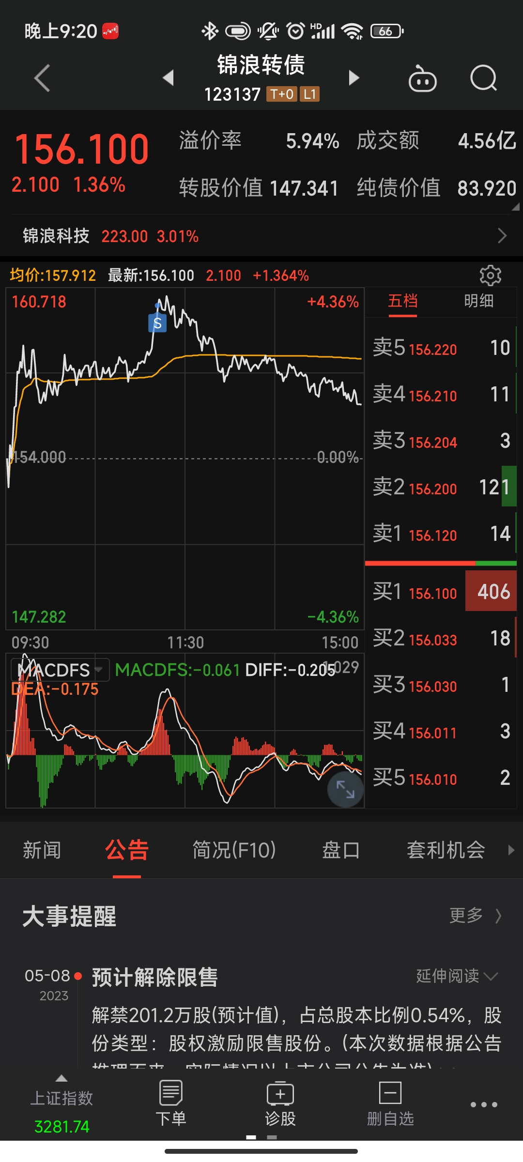Switch to next stock with right triangle
This screenshot has width=523, height=1162.
click(354, 77)
